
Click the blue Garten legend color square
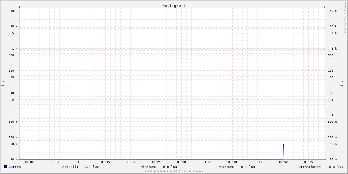point(6,167)
